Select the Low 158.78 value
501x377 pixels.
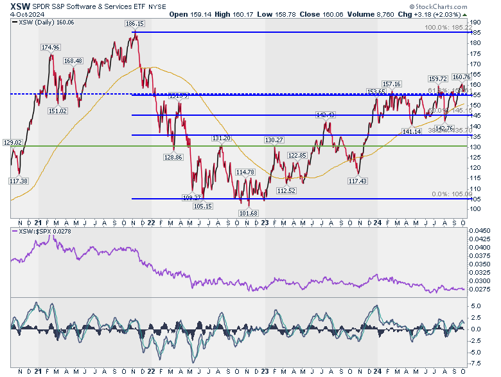(x=276, y=14)
